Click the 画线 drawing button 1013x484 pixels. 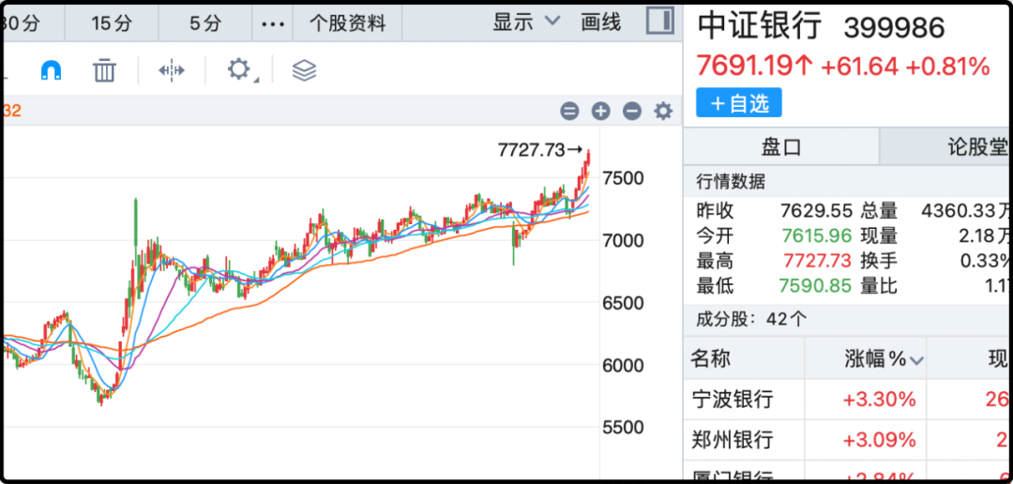coord(601,23)
